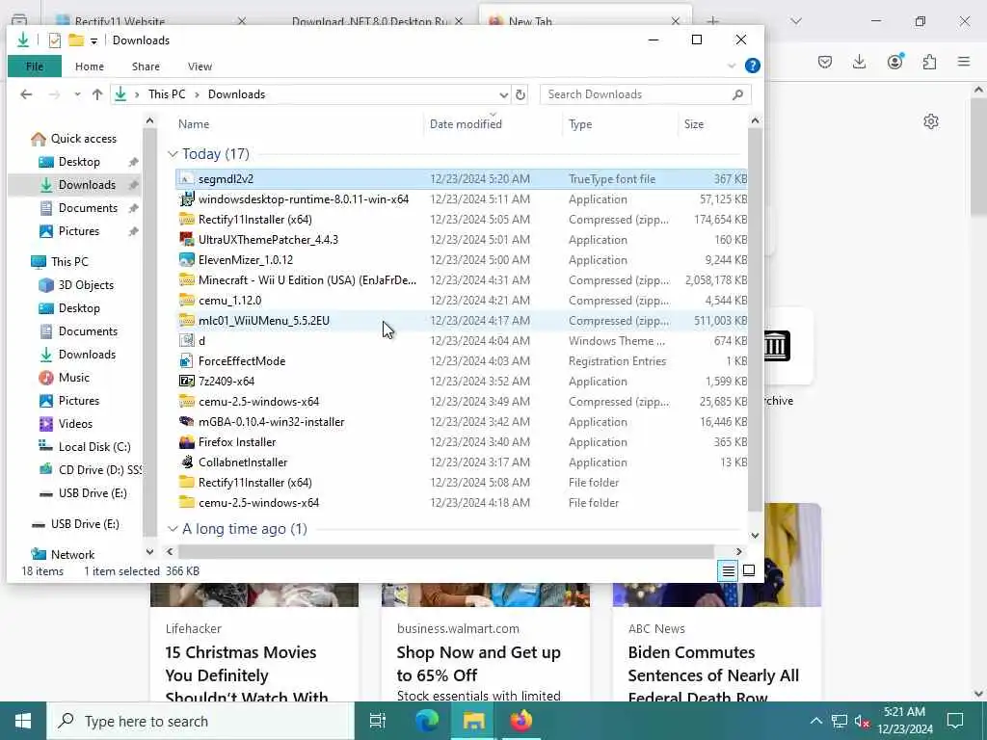Open Microsoft Edge from taskbar
987x740 pixels.
pyautogui.click(x=427, y=721)
